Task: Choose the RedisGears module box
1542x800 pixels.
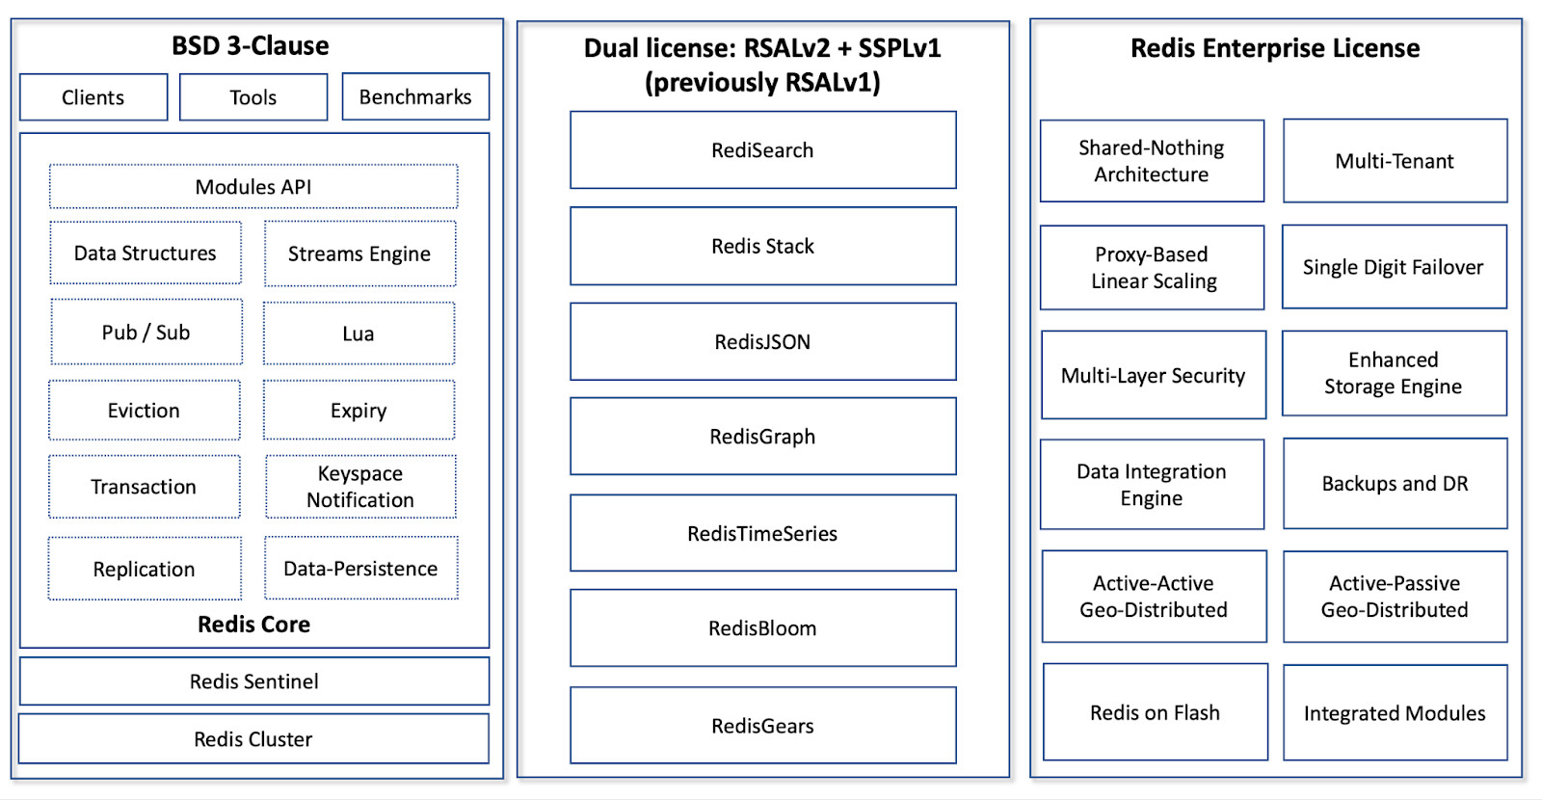Action: [x=762, y=726]
